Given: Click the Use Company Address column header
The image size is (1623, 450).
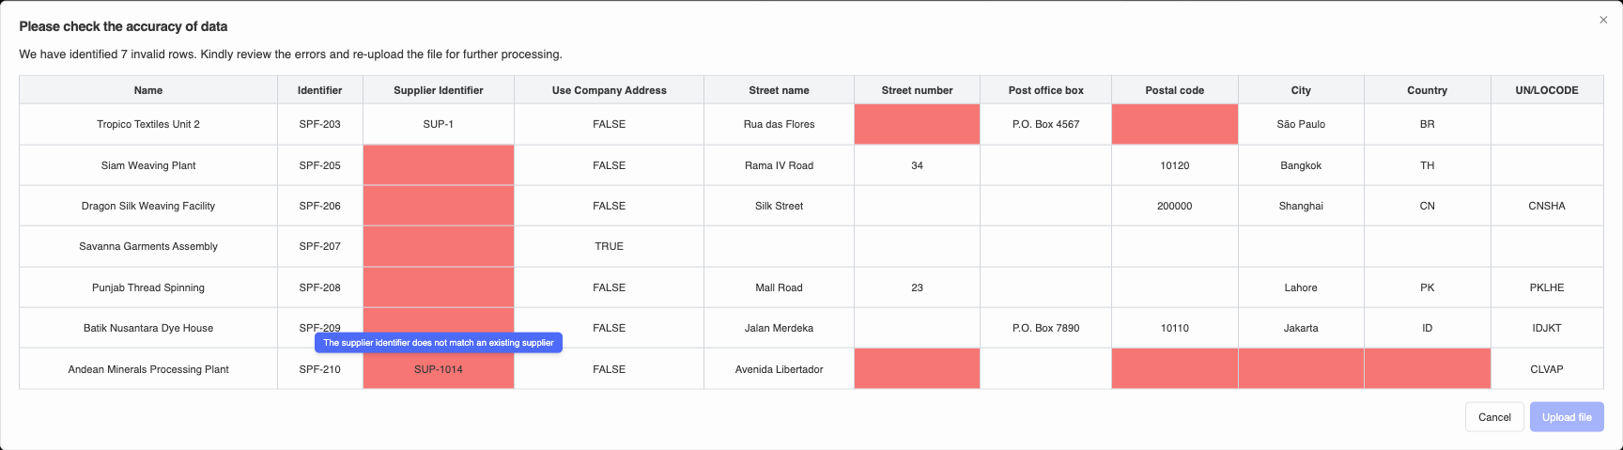Looking at the screenshot, I should tap(609, 90).
